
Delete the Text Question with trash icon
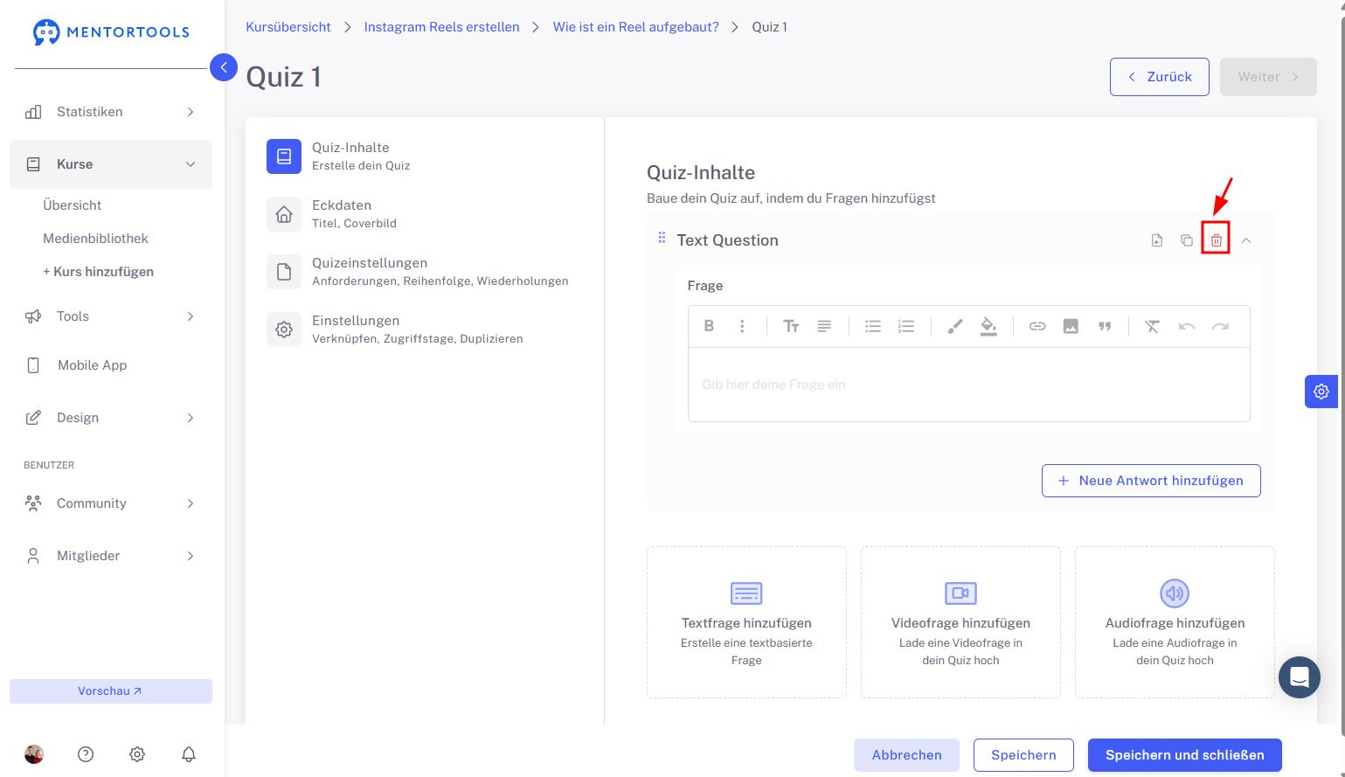(x=1216, y=239)
